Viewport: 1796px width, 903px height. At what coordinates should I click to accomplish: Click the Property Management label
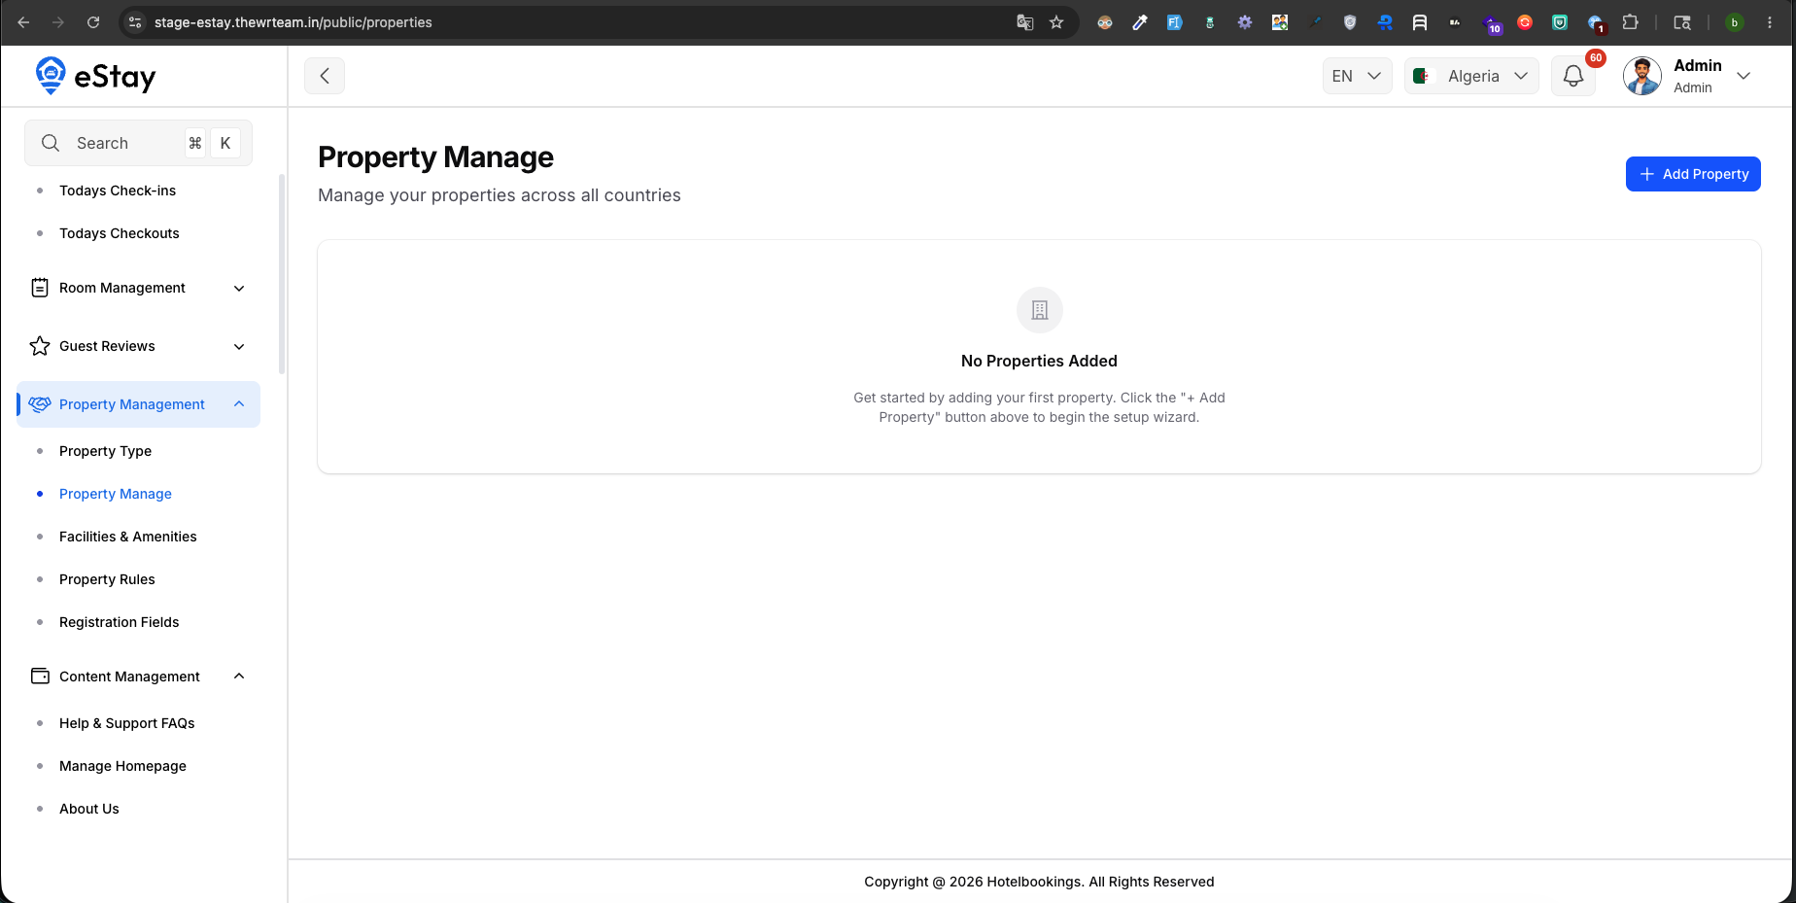click(132, 404)
